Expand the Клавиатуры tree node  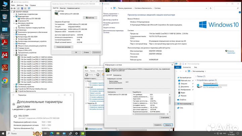pyautogui.click(x=14, y=30)
